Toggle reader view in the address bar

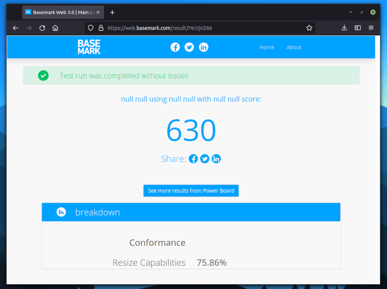[x=358, y=28]
